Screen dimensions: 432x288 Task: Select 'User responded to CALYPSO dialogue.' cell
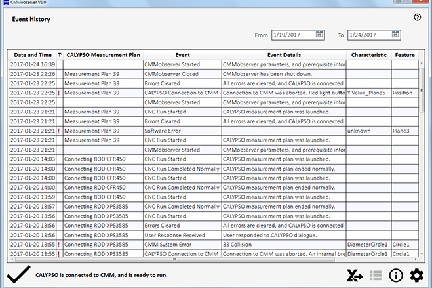pyautogui.click(x=284, y=235)
